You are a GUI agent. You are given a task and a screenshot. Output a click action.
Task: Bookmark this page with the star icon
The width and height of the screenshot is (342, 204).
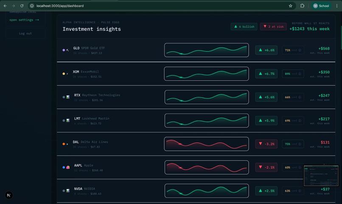tap(290, 6)
